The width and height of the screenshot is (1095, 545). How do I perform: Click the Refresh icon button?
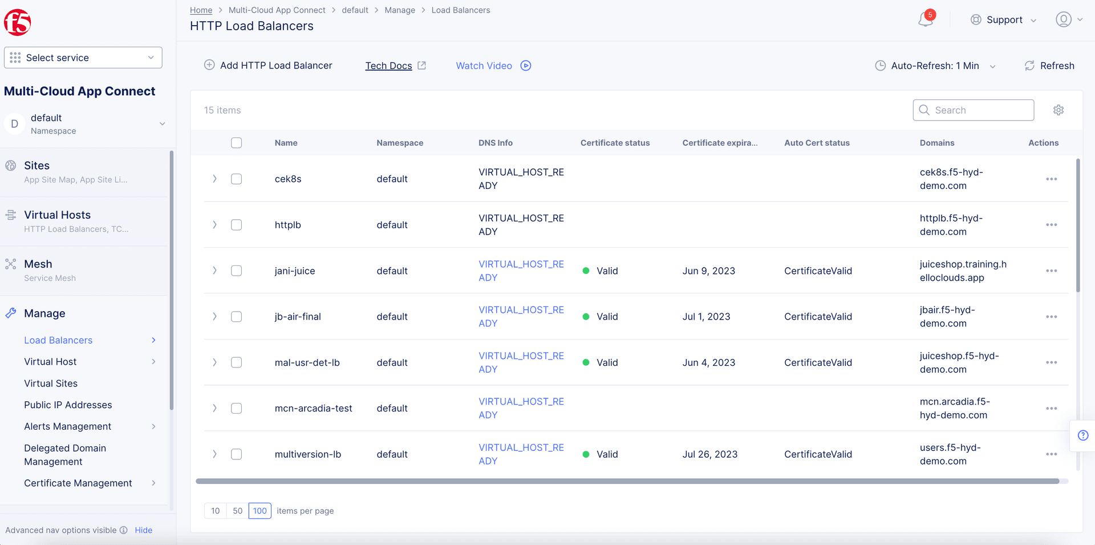[x=1029, y=66]
